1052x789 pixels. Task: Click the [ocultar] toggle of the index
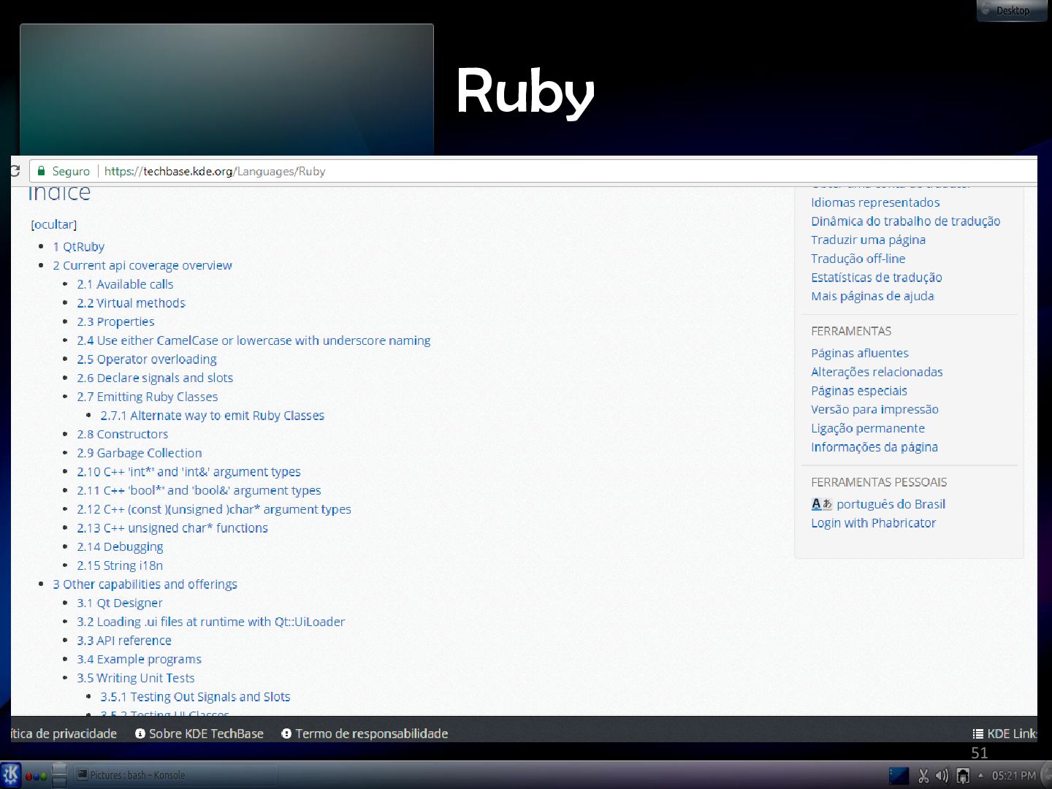pyautogui.click(x=54, y=224)
